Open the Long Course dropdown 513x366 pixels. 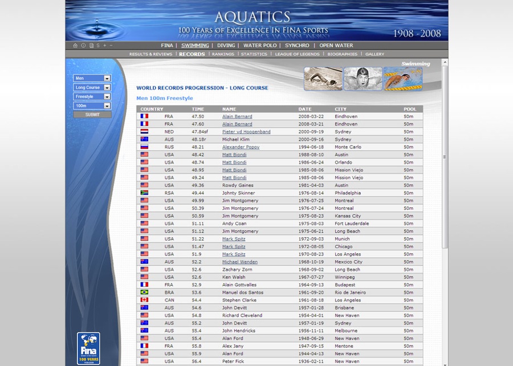(x=92, y=87)
